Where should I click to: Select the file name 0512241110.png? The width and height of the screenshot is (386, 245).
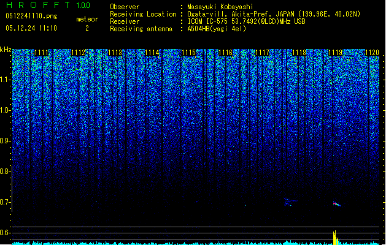pyautogui.click(x=31, y=16)
